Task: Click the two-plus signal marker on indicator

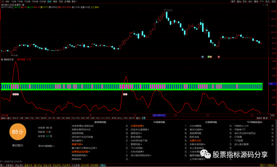Action: (125, 94)
